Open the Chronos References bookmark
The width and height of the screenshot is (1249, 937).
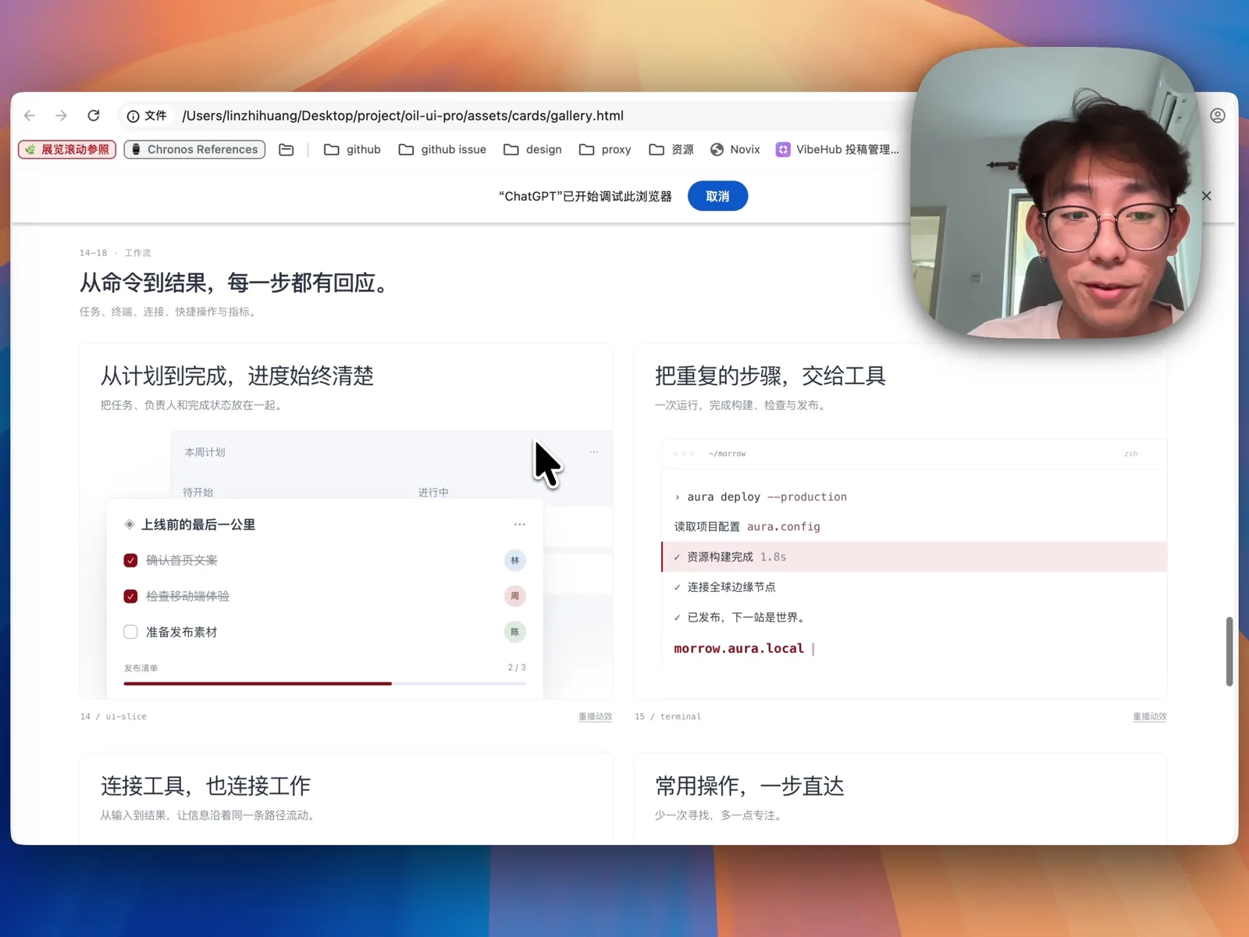[194, 149]
